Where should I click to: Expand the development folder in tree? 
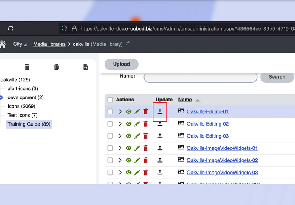click(1, 98)
